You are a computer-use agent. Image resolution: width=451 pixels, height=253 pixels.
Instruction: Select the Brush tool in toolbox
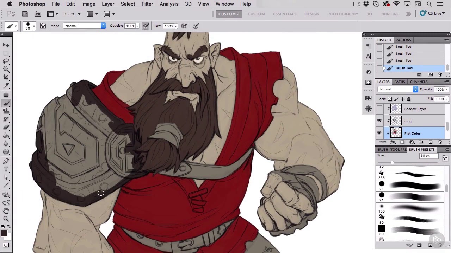(6, 103)
